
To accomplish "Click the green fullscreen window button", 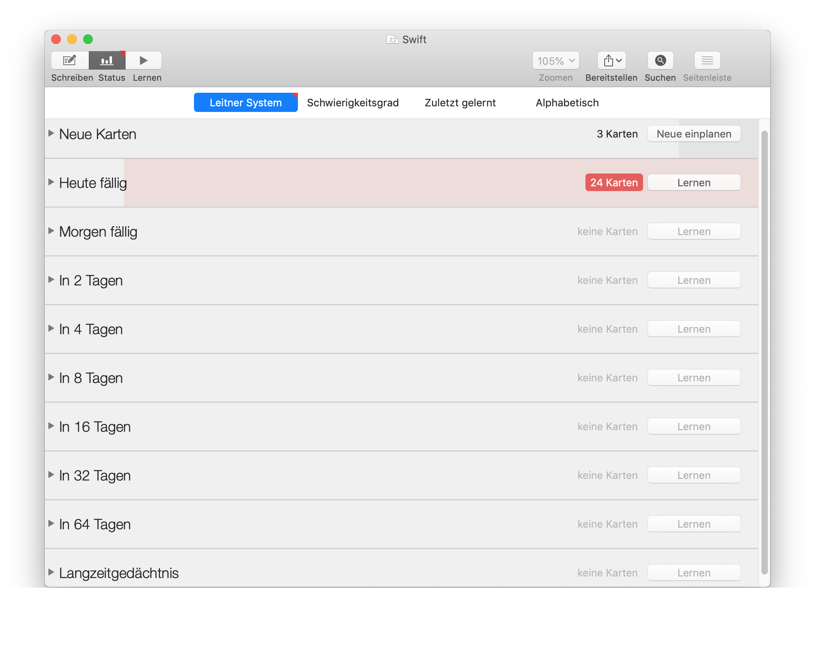I will point(88,39).
